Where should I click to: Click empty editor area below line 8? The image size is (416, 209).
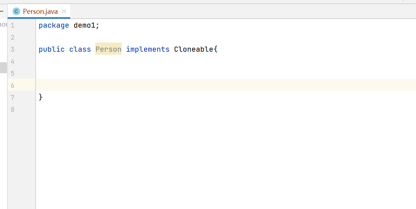click(x=226, y=159)
